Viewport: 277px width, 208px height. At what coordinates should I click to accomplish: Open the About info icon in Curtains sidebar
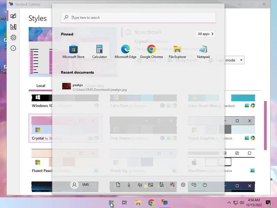(13, 48)
